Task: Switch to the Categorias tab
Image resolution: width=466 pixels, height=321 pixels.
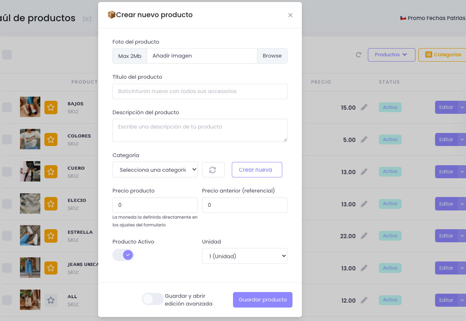Action: coord(447,54)
